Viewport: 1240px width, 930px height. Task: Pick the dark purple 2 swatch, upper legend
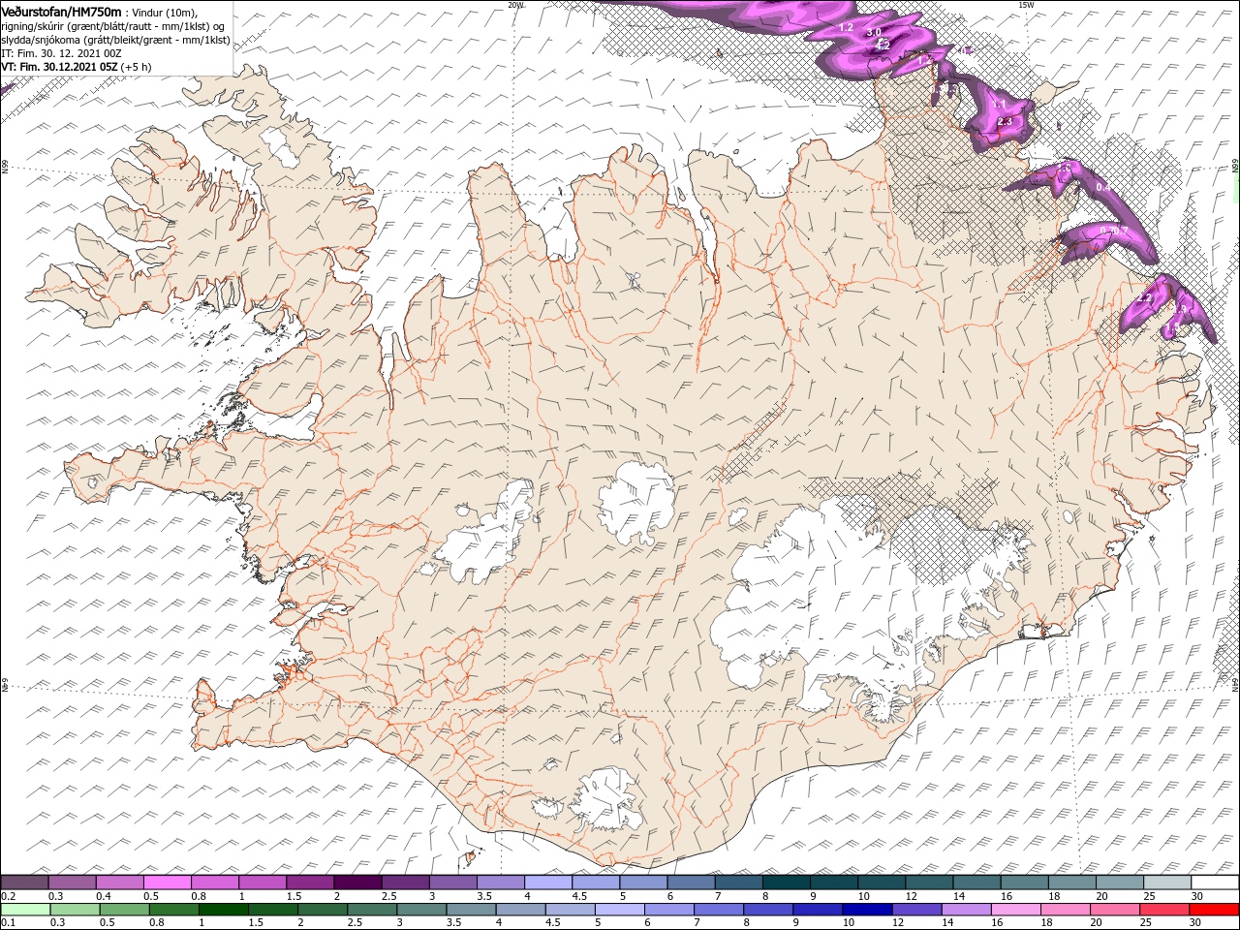(357, 882)
